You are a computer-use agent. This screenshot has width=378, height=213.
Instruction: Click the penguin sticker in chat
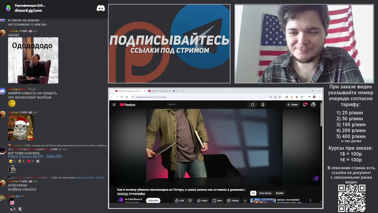(x=12, y=169)
